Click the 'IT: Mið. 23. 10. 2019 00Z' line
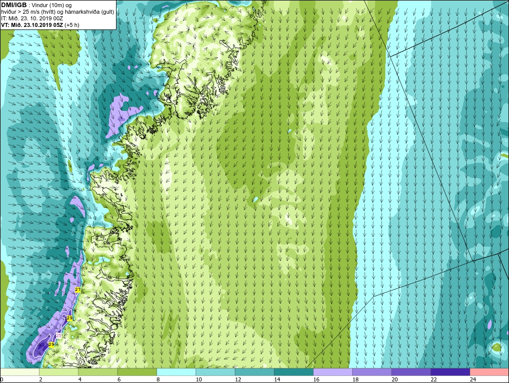 coord(32,18)
